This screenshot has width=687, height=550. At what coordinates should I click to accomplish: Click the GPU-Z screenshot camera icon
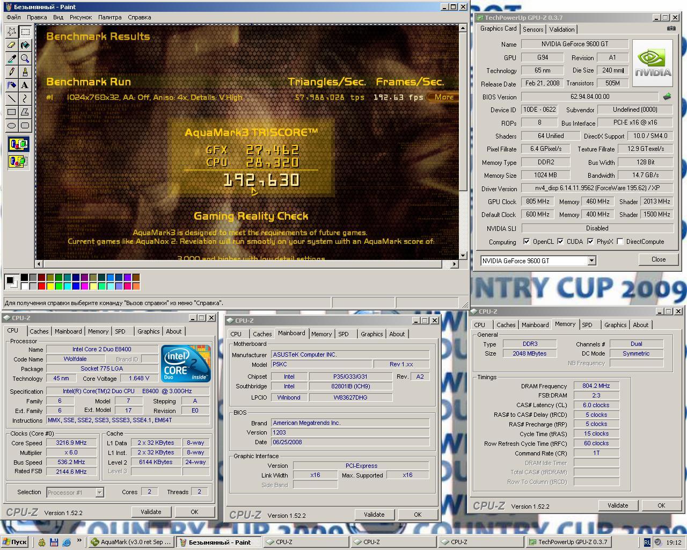pos(671,28)
